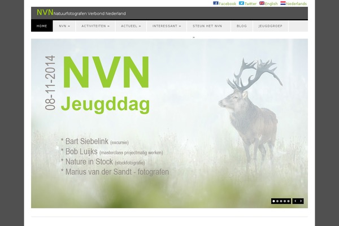This screenshot has height=226, width=339.
Task: Click the Bob Luijks masterclass line
Action: point(112,151)
